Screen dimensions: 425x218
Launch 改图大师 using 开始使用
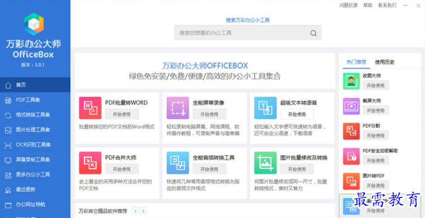(x=376, y=85)
